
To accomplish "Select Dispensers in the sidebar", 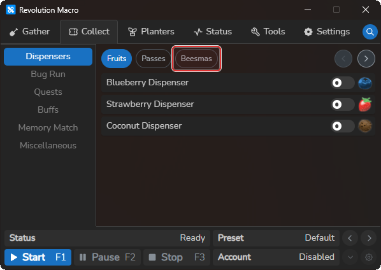I will click(x=48, y=57).
